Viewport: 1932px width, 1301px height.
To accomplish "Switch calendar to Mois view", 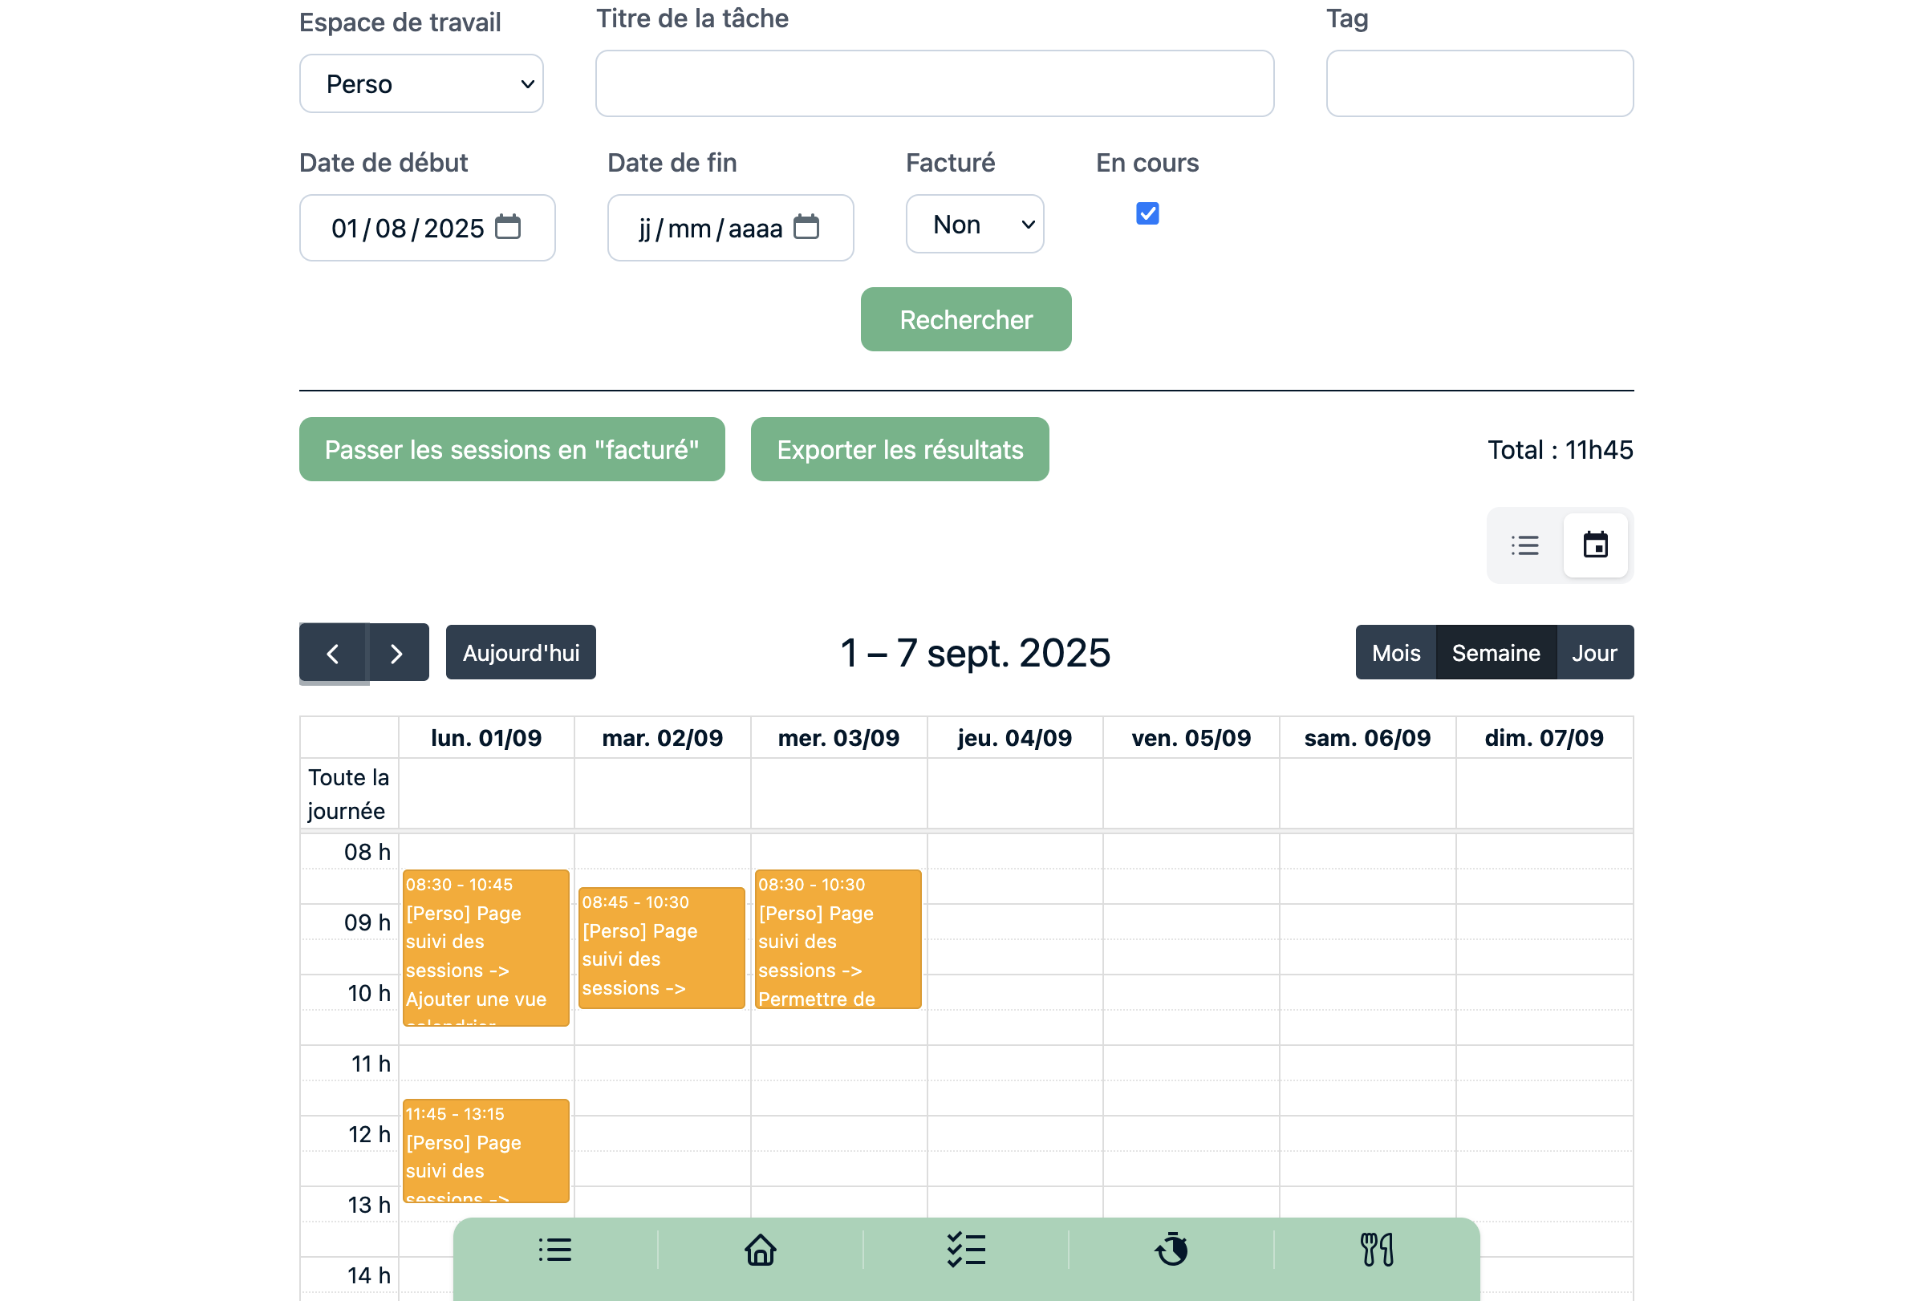I will [x=1395, y=653].
